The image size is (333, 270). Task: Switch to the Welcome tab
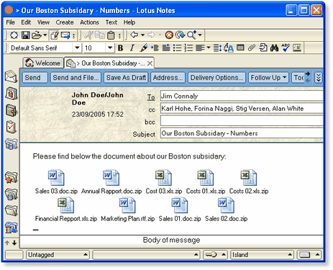point(43,63)
